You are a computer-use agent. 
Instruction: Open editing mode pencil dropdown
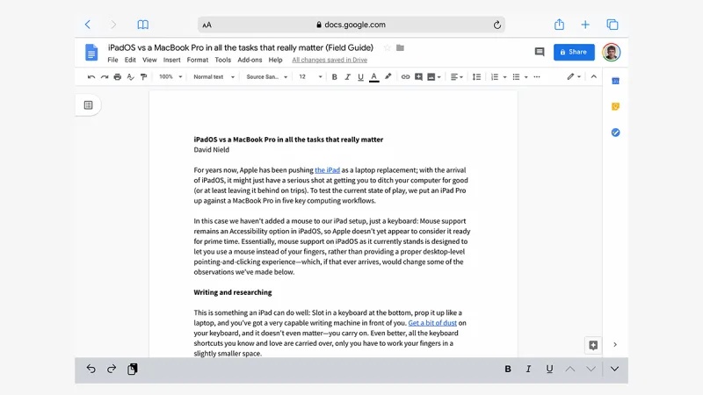[x=574, y=77]
